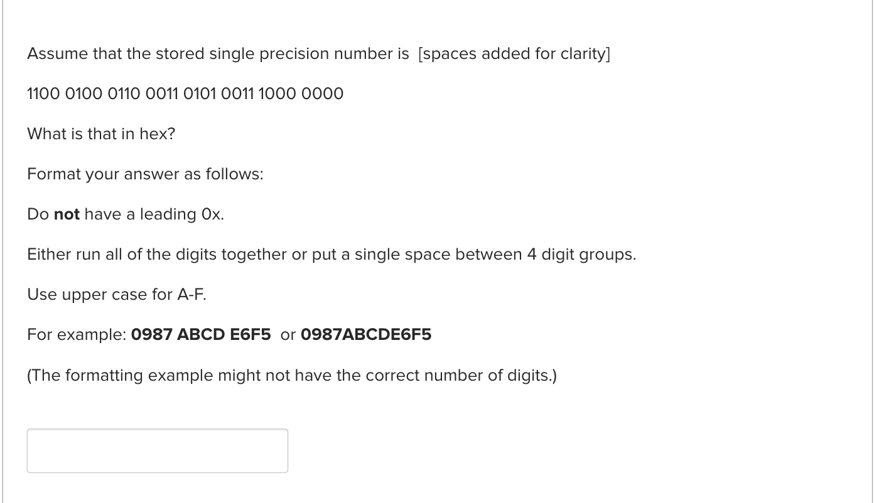Click the border of the answer text box

coord(157,432)
